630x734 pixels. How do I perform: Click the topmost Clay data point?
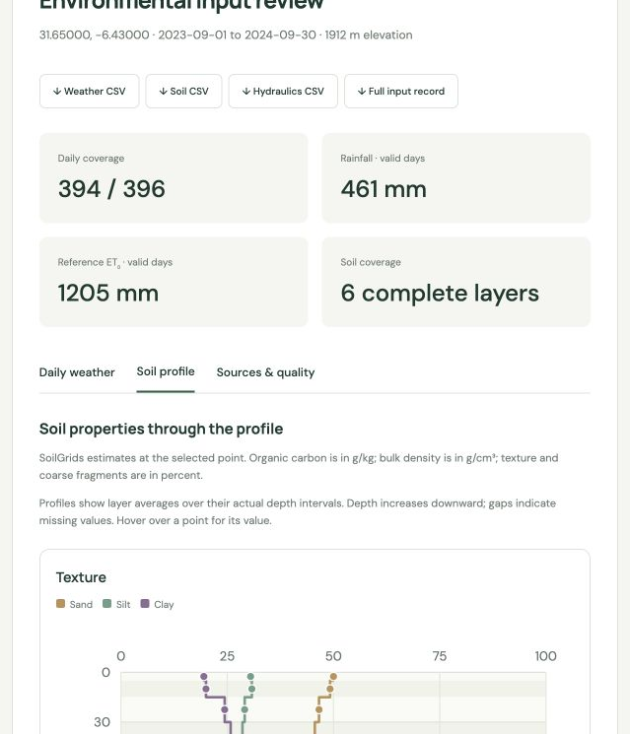click(204, 677)
